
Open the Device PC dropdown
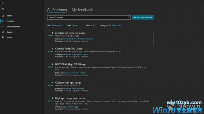94,25
